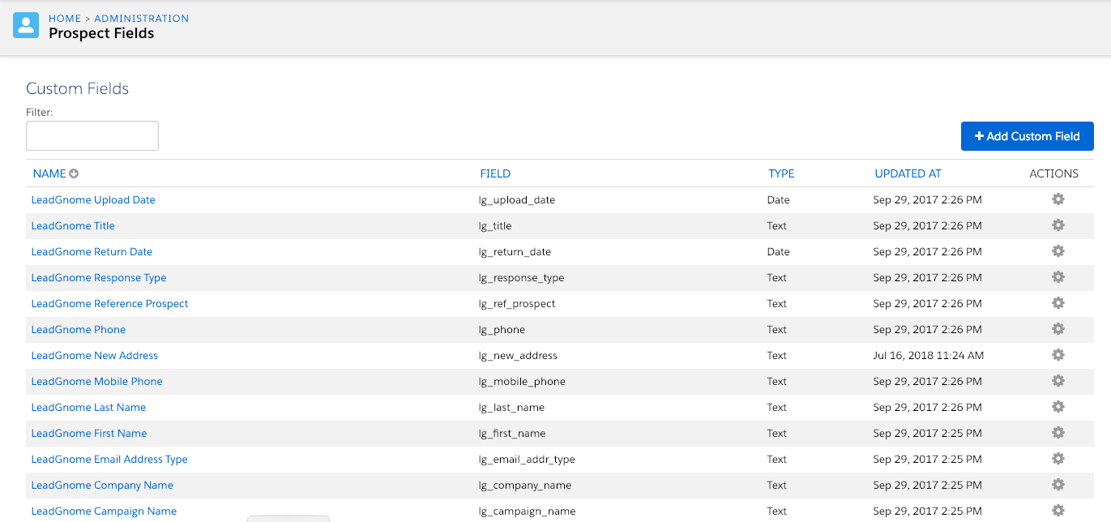Screen dimensions: 1111x522
Task: Select lg_campaign_name field cell
Action: (528, 511)
